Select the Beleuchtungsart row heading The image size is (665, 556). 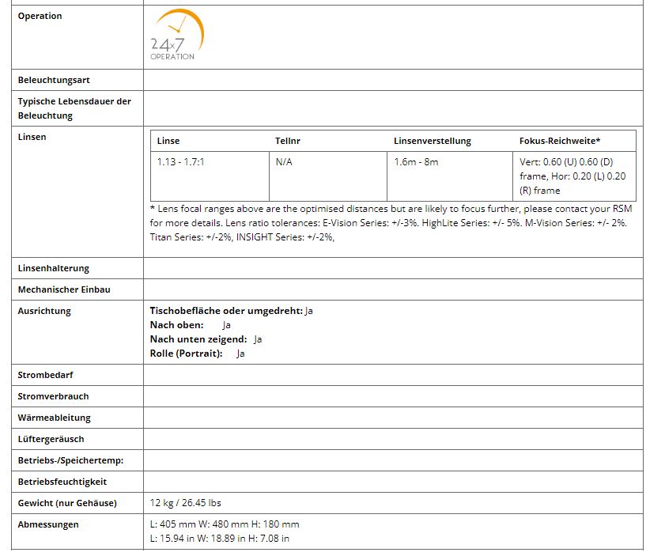pyautogui.click(x=54, y=80)
